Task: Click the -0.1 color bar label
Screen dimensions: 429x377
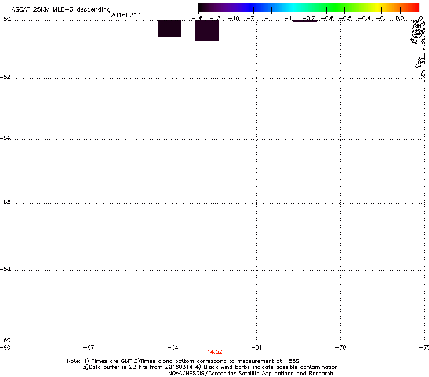Action: (382, 19)
